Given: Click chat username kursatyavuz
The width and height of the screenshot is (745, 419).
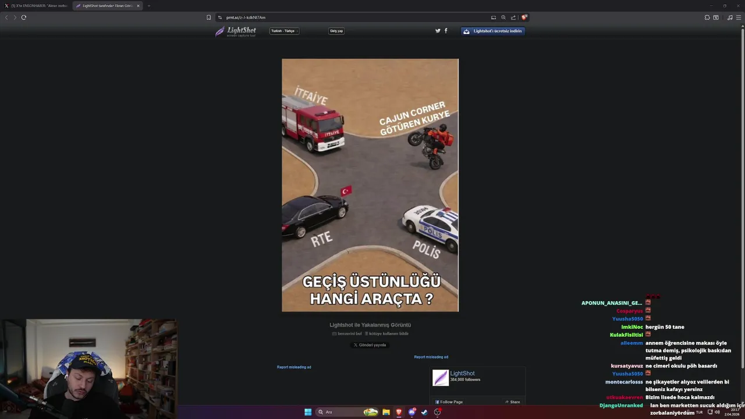Looking at the screenshot, I should point(627,366).
